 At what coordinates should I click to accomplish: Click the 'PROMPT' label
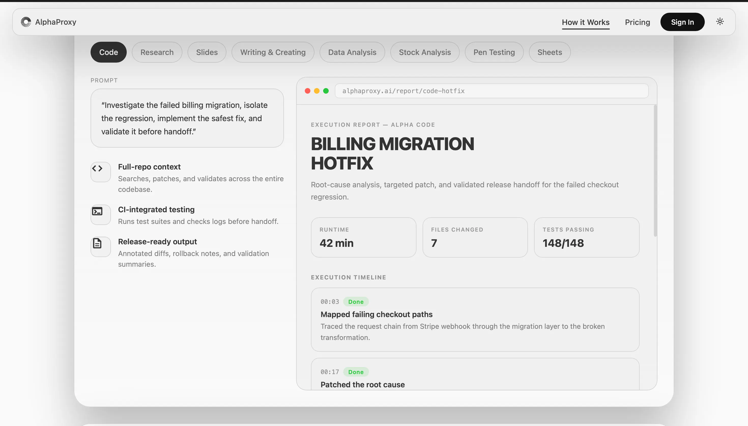[104, 80]
